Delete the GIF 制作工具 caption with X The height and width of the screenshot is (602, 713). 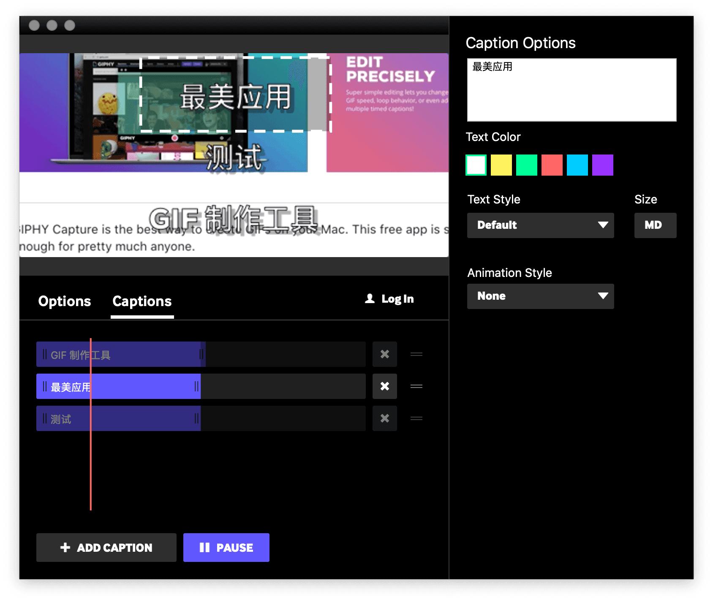(384, 354)
